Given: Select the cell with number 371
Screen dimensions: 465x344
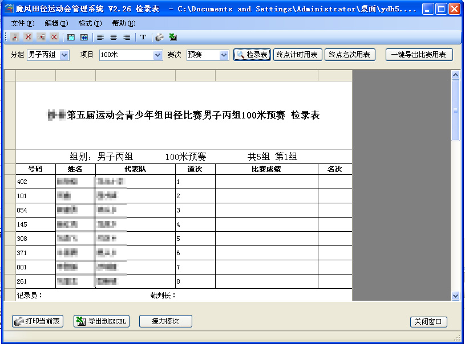Looking at the screenshot, I should [35, 253].
